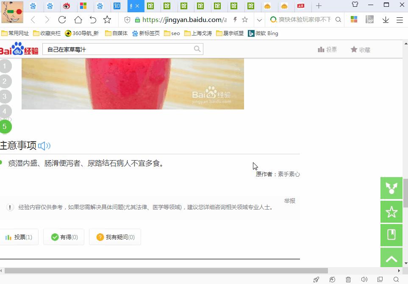Click the 举报 report link
Image resolution: width=408 pixels, height=284 pixels.
(290, 201)
